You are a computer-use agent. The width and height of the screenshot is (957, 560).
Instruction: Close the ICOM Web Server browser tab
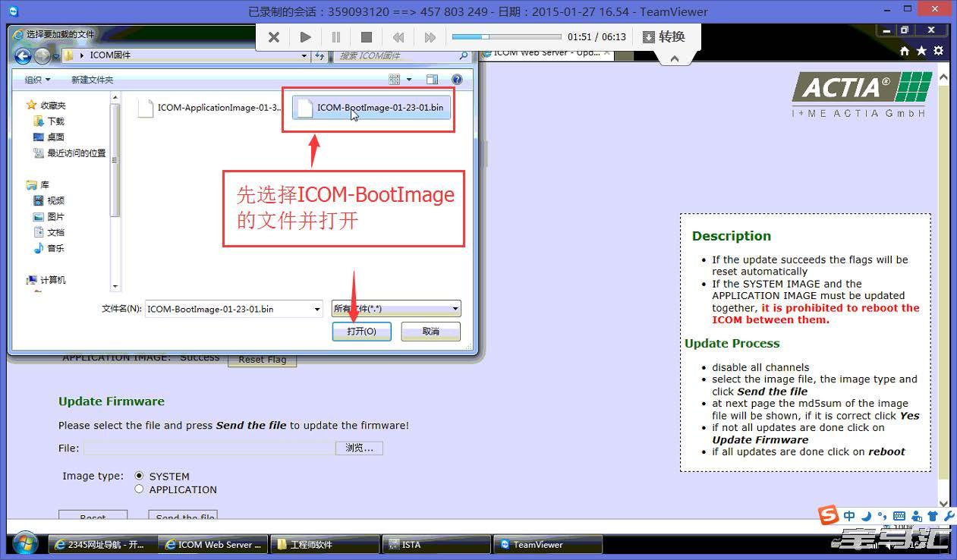[608, 53]
